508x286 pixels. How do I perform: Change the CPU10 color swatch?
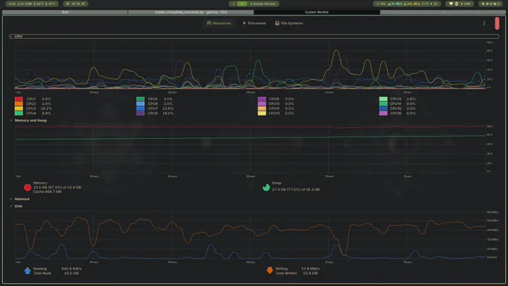click(x=261, y=104)
